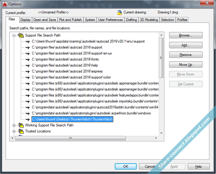Click arrow icon beside the support\en-us path
This screenshot has width=216, height=174.
click(x=28, y=54)
